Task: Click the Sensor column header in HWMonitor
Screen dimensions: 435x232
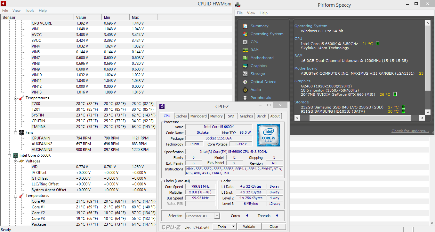Action: pos(37,17)
